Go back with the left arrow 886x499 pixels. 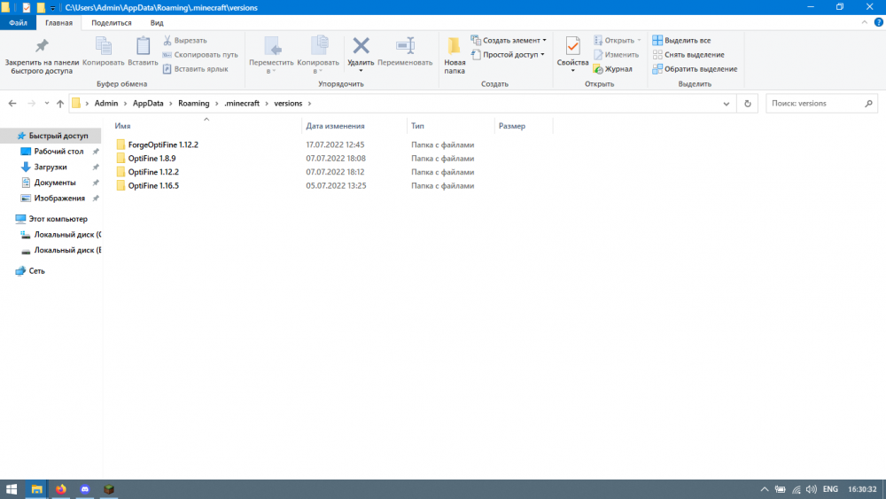[12, 104]
